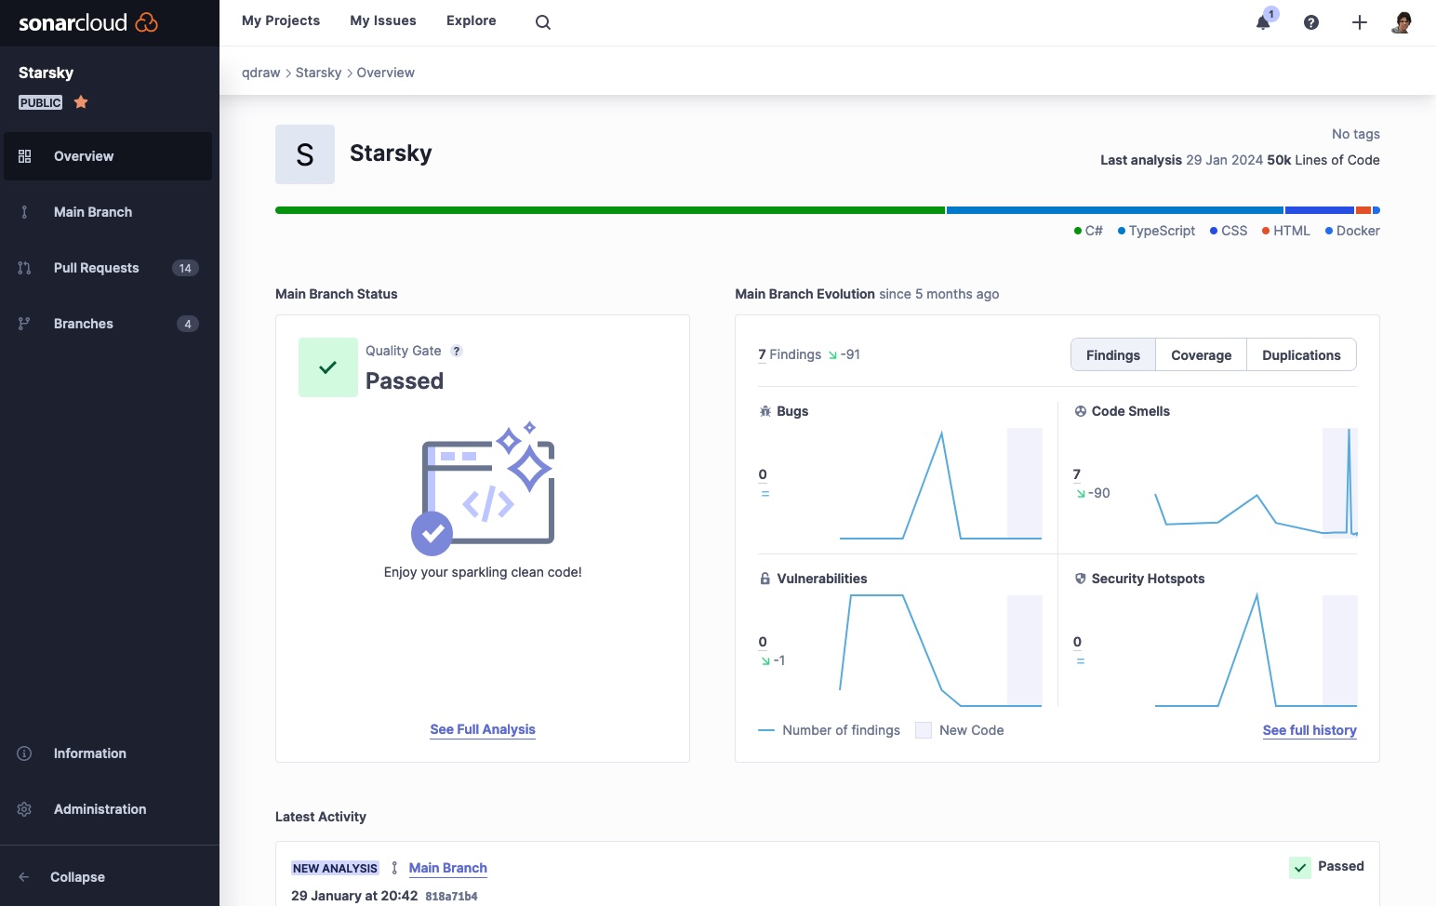Open Main Branch in sidebar
The height and width of the screenshot is (906, 1436).
[108, 212]
